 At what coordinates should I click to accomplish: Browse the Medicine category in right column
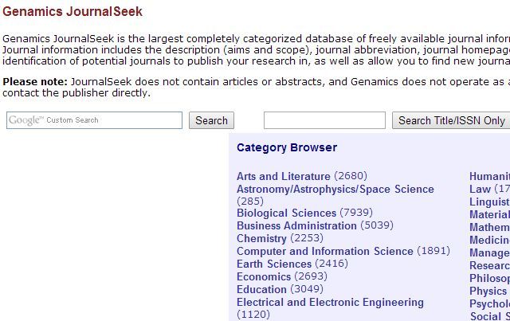pos(489,240)
